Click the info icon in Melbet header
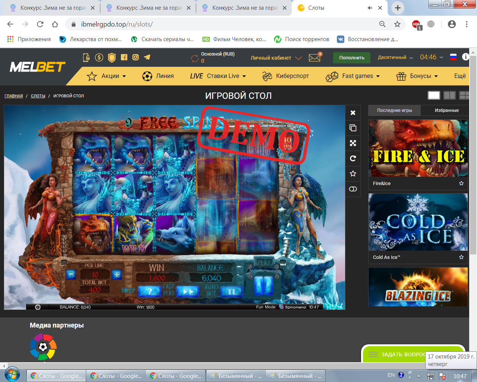Image resolution: width=477 pixels, height=382 pixels. (x=465, y=57)
